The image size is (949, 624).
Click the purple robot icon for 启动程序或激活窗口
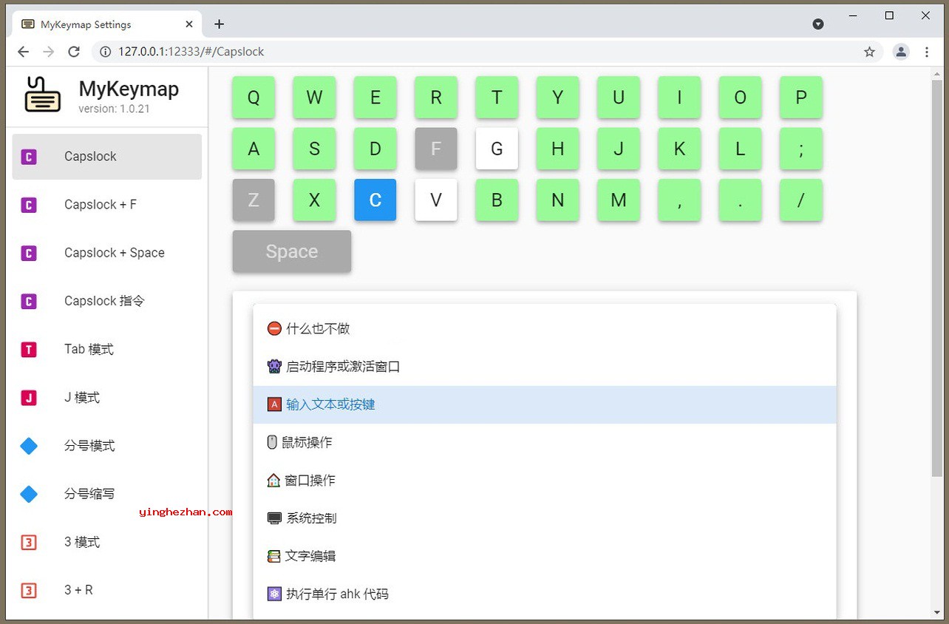point(274,366)
